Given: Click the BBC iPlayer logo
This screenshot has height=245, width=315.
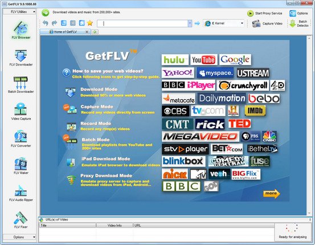Looking at the screenshot, I should tap(188, 85).
